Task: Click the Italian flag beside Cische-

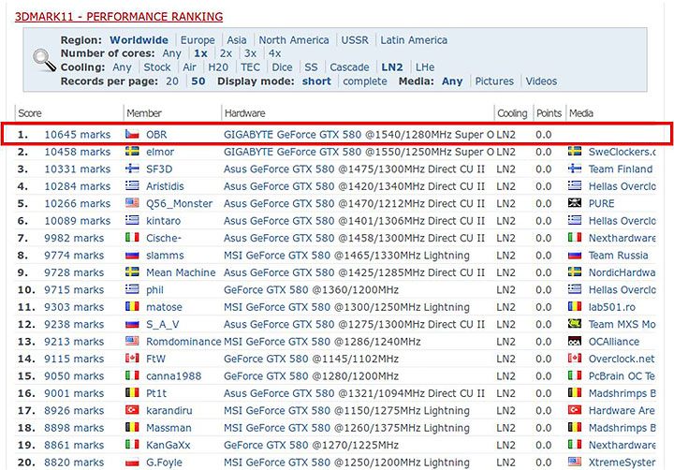Action: coord(132,238)
